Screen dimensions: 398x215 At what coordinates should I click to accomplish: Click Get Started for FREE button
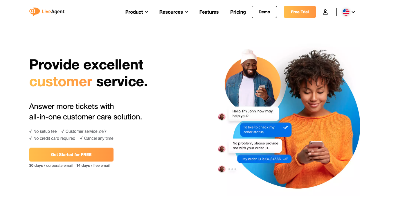[x=71, y=155]
